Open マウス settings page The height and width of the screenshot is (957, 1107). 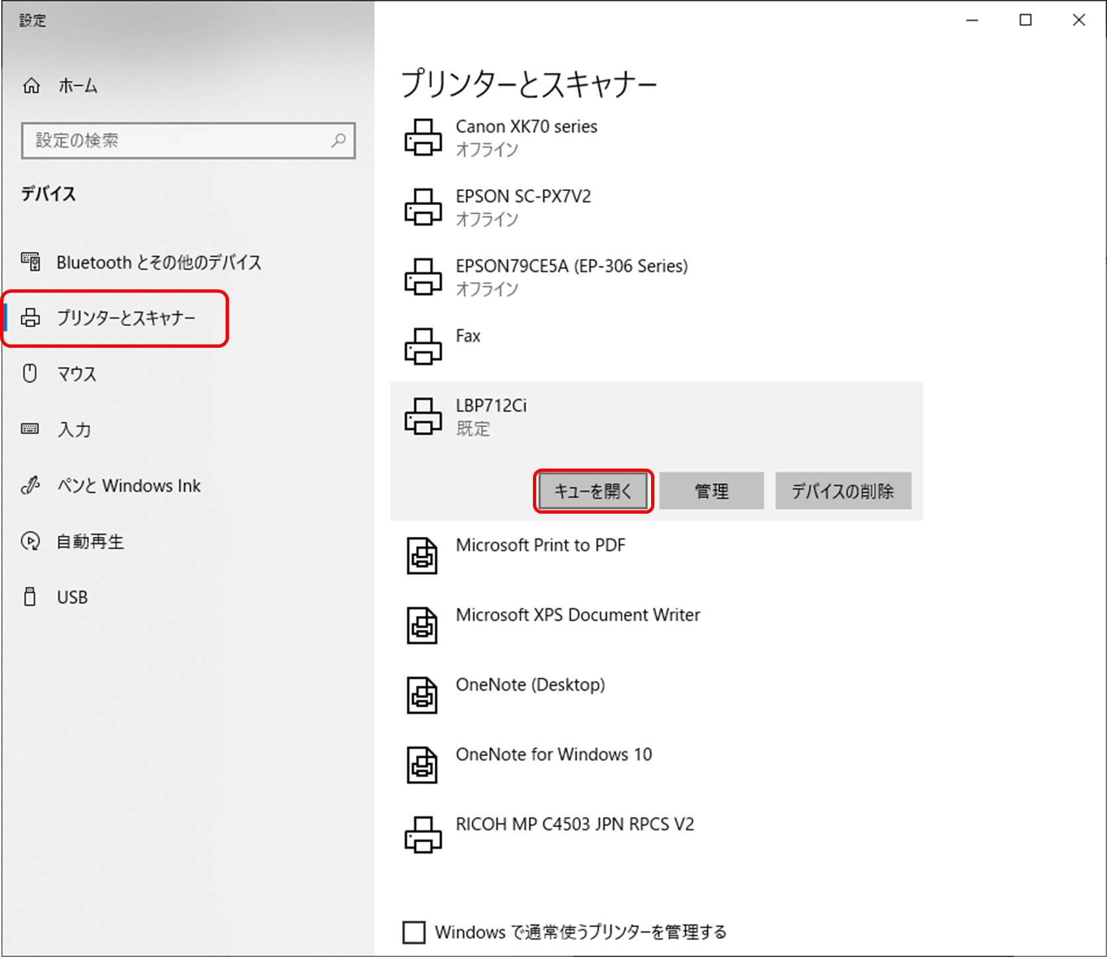pyautogui.click(x=76, y=374)
